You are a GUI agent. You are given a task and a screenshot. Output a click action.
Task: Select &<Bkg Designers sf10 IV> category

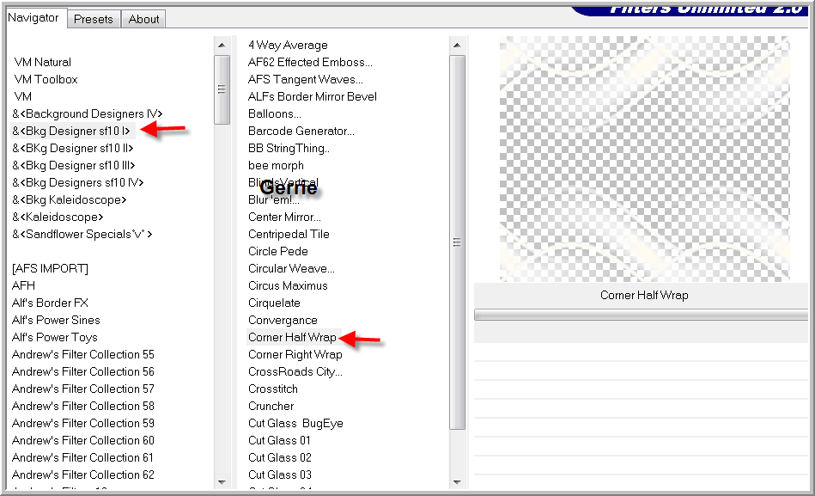coord(78,183)
